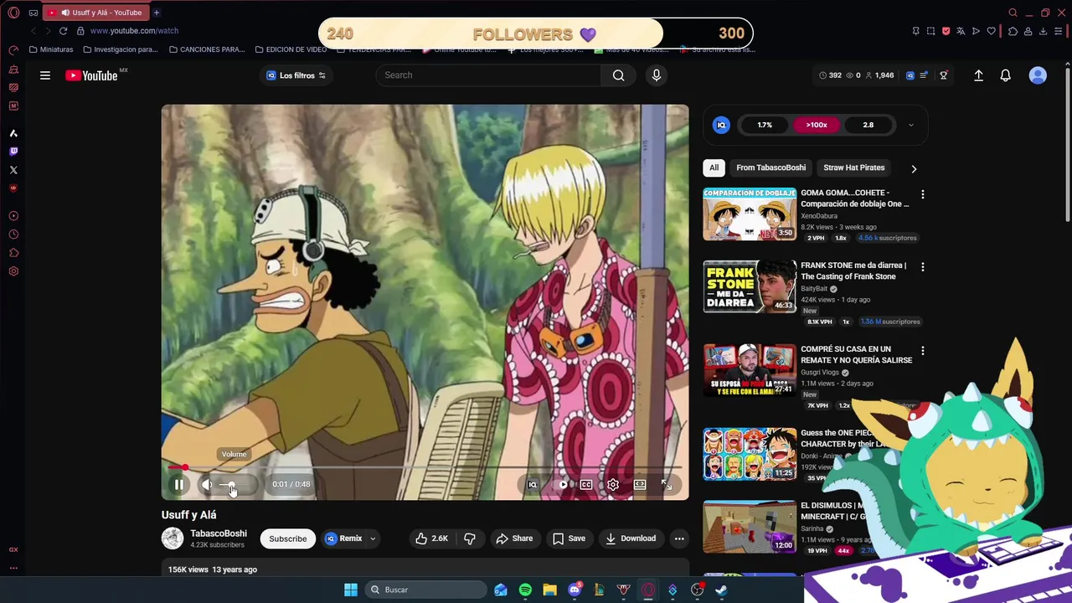Screen dimensions: 1072x603
Task: Click the YouTube upload arrow icon
Action: (x=978, y=75)
